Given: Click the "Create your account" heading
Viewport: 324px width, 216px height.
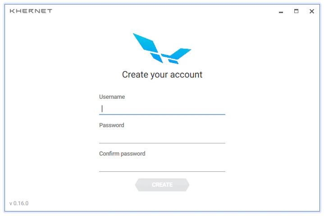Looking at the screenshot, I should [x=162, y=74].
